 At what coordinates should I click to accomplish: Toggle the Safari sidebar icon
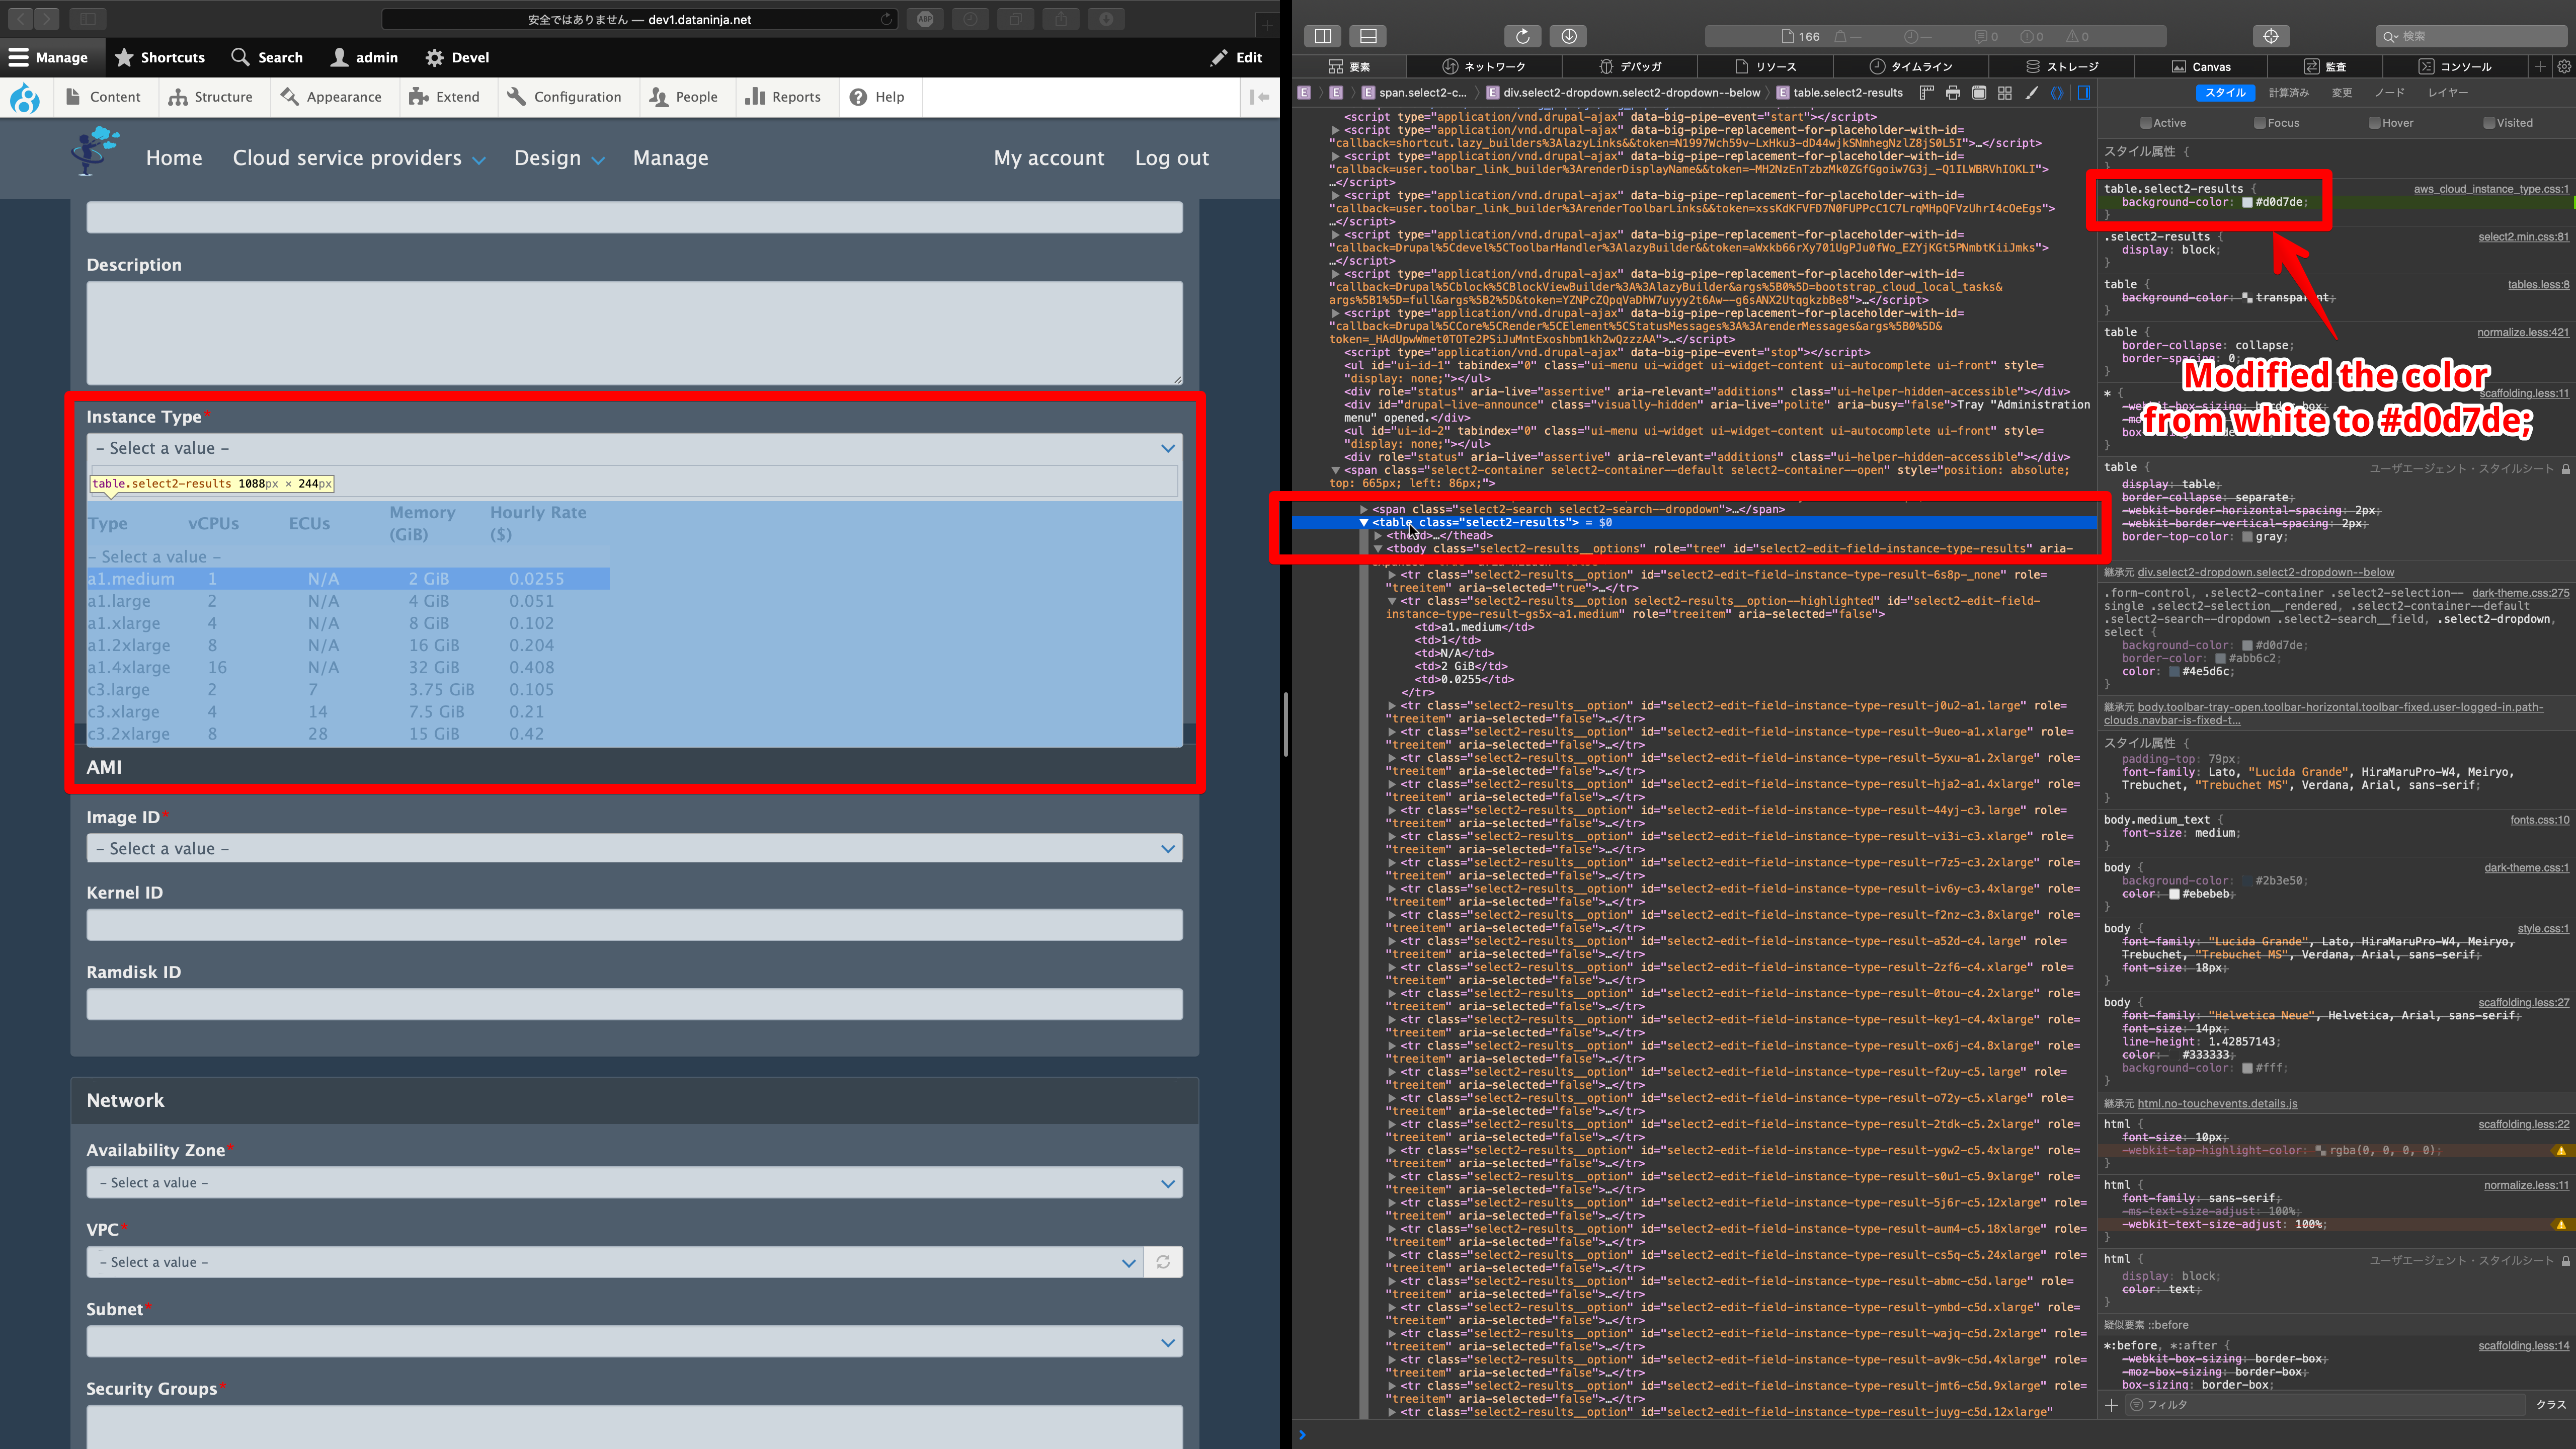88,18
